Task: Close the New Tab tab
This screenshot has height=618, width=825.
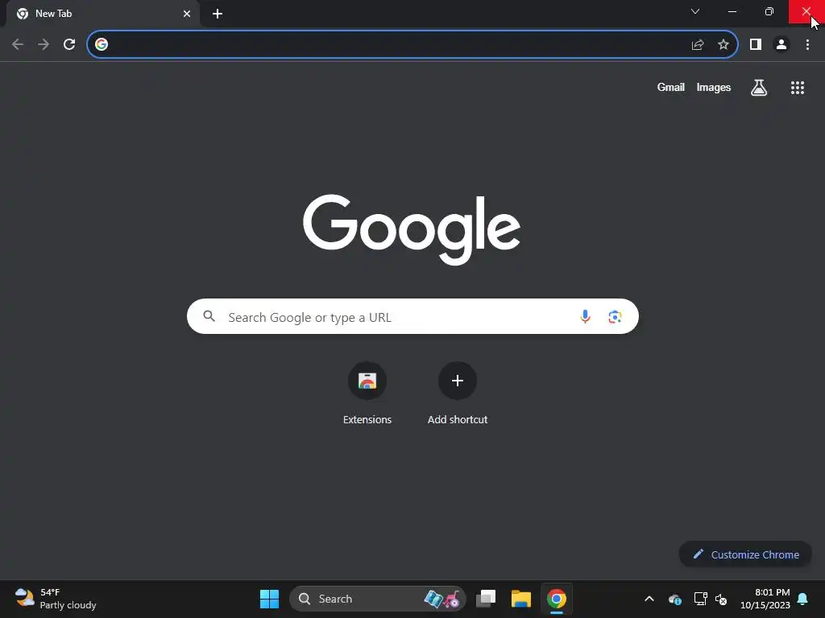Action: tap(187, 14)
